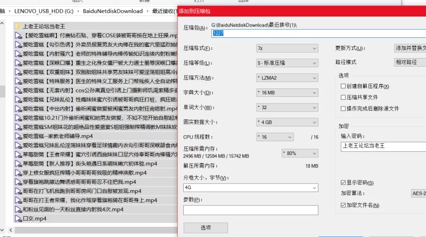
Task: Click the 选项 button
Action: (206, 227)
